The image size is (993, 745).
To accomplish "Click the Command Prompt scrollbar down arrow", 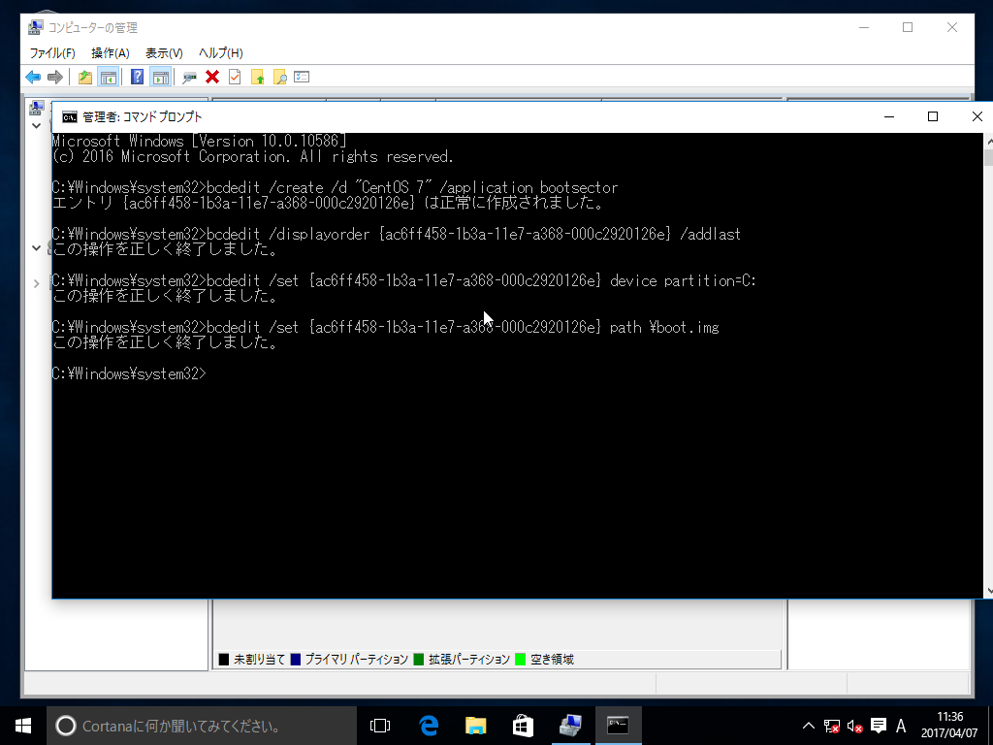I will [x=988, y=591].
